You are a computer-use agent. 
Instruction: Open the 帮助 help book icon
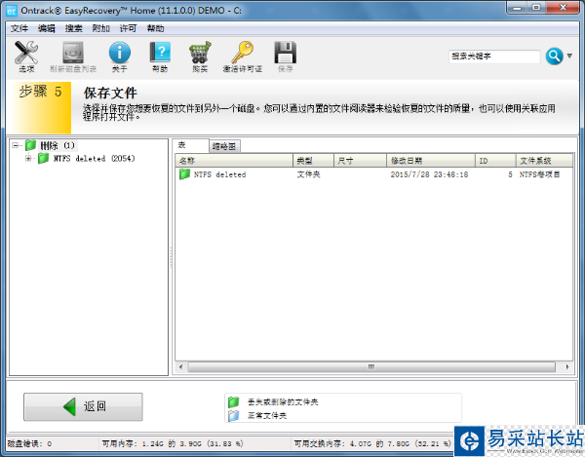tap(160, 53)
